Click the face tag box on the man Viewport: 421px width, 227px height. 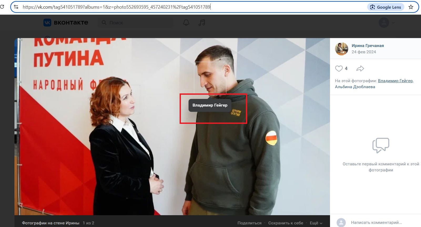click(x=210, y=78)
